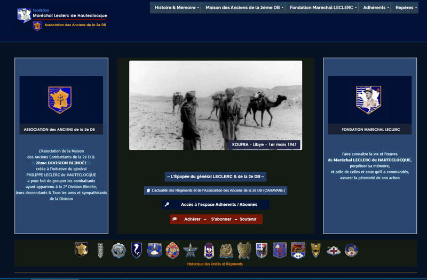The height and width of the screenshot is (280, 427).
Task: Click the red Adhérer – S'abonner – Soutenir button
Action: pos(216,219)
